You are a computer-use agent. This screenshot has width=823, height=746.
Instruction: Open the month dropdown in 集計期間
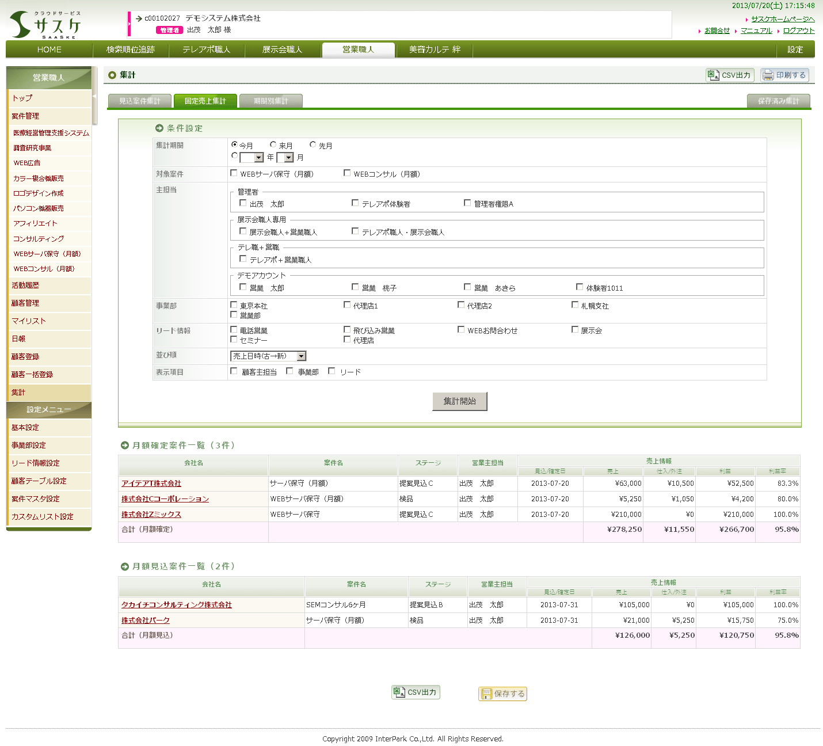pos(289,158)
